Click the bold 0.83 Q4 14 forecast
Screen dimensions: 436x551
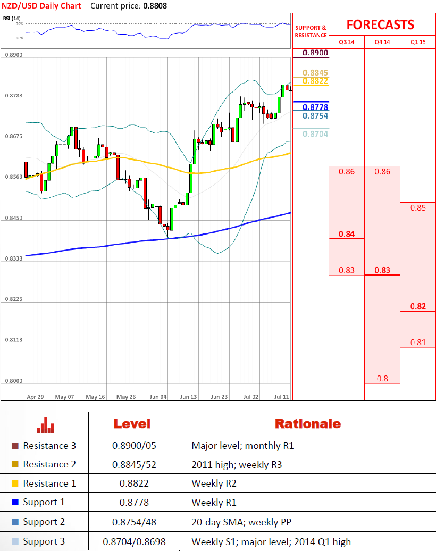(382, 270)
